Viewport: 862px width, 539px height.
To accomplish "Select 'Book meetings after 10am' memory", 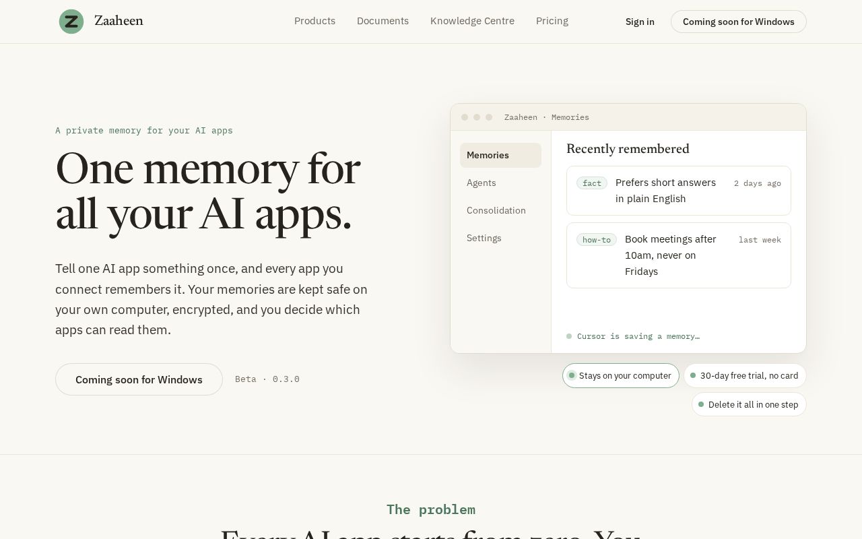I will [679, 255].
